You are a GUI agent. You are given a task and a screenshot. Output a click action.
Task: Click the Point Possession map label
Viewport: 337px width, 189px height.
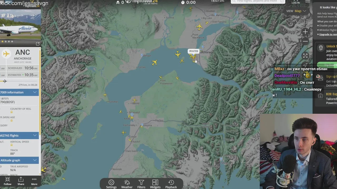[166, 82]
